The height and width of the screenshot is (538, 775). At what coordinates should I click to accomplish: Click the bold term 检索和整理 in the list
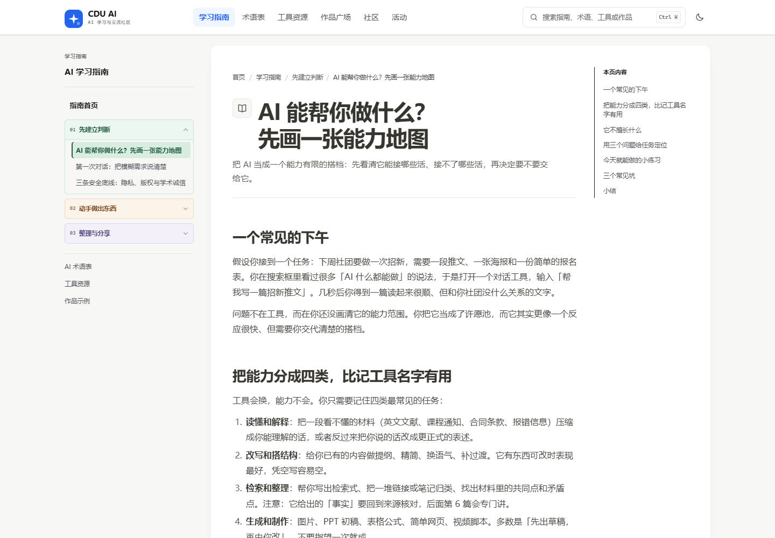(x=267, y=489)
